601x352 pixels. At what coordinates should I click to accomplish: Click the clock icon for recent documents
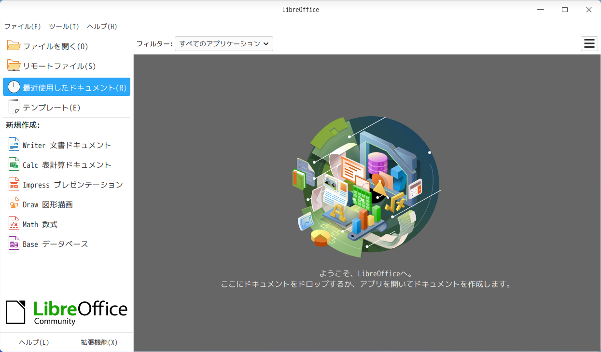pyautogui.click(x=14, y=87)
